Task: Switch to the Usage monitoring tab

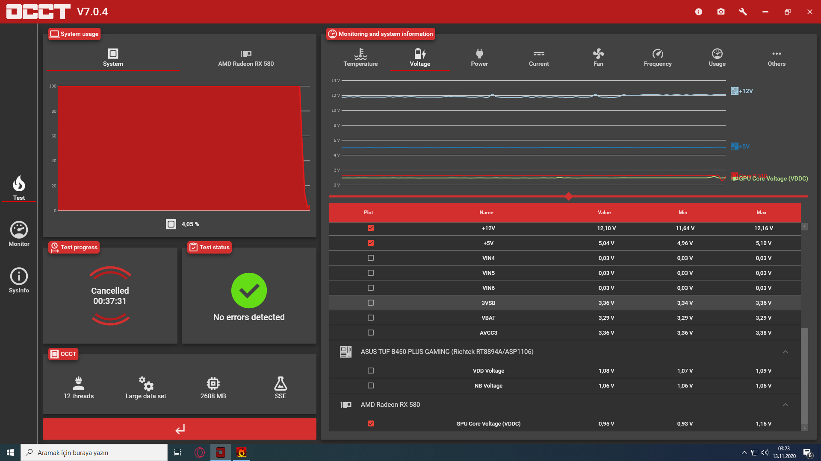Action: [x=717, y=58]
